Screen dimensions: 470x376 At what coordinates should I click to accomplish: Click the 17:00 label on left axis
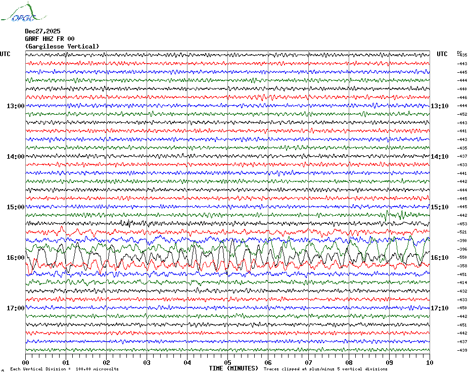(x=16, y=308)
